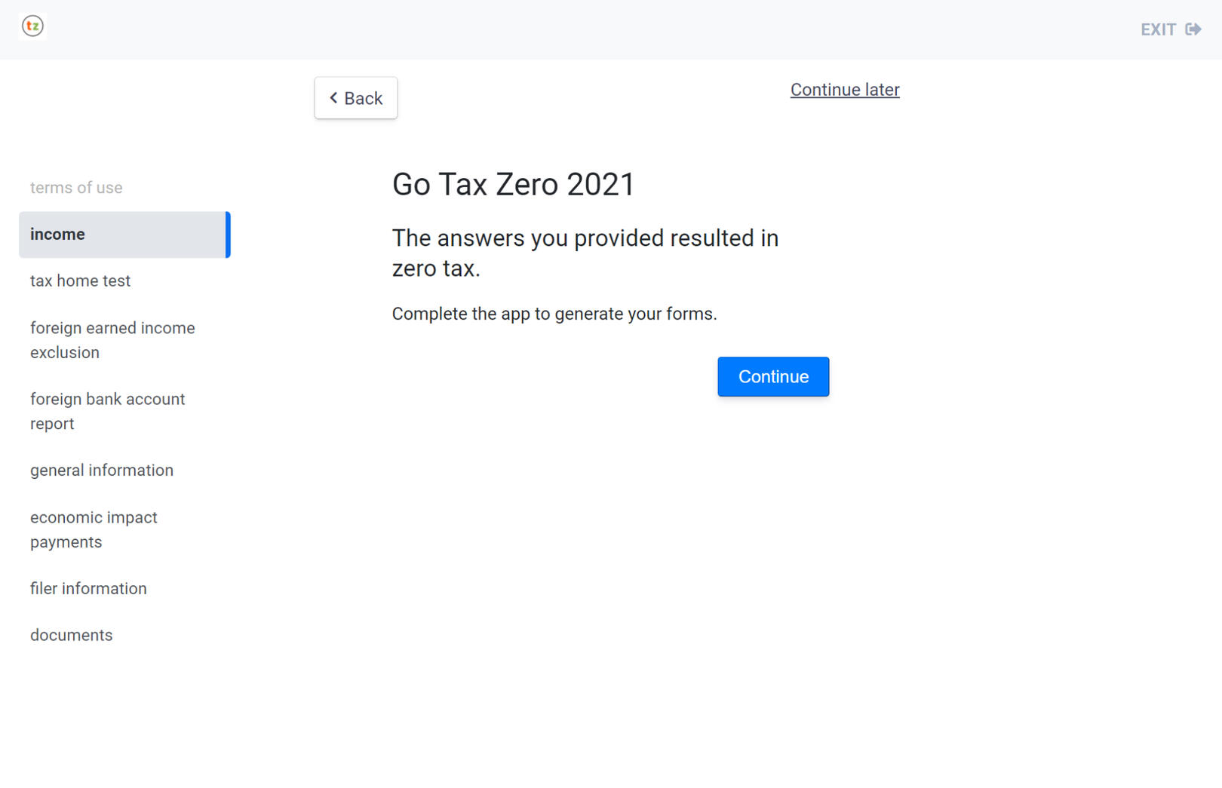This screenshot has width=1222, height=788.
Task: Click the Back chevron arrow icon
Action: (x=333, y=98)
